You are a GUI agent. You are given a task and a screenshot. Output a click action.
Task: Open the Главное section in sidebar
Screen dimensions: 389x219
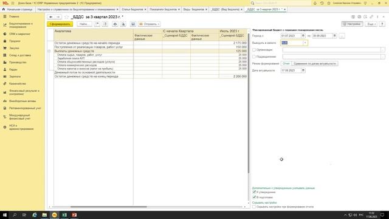(x=14, y=16)
